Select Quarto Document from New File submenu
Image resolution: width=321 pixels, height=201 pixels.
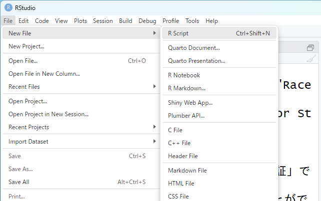click(x=194, y=48)
